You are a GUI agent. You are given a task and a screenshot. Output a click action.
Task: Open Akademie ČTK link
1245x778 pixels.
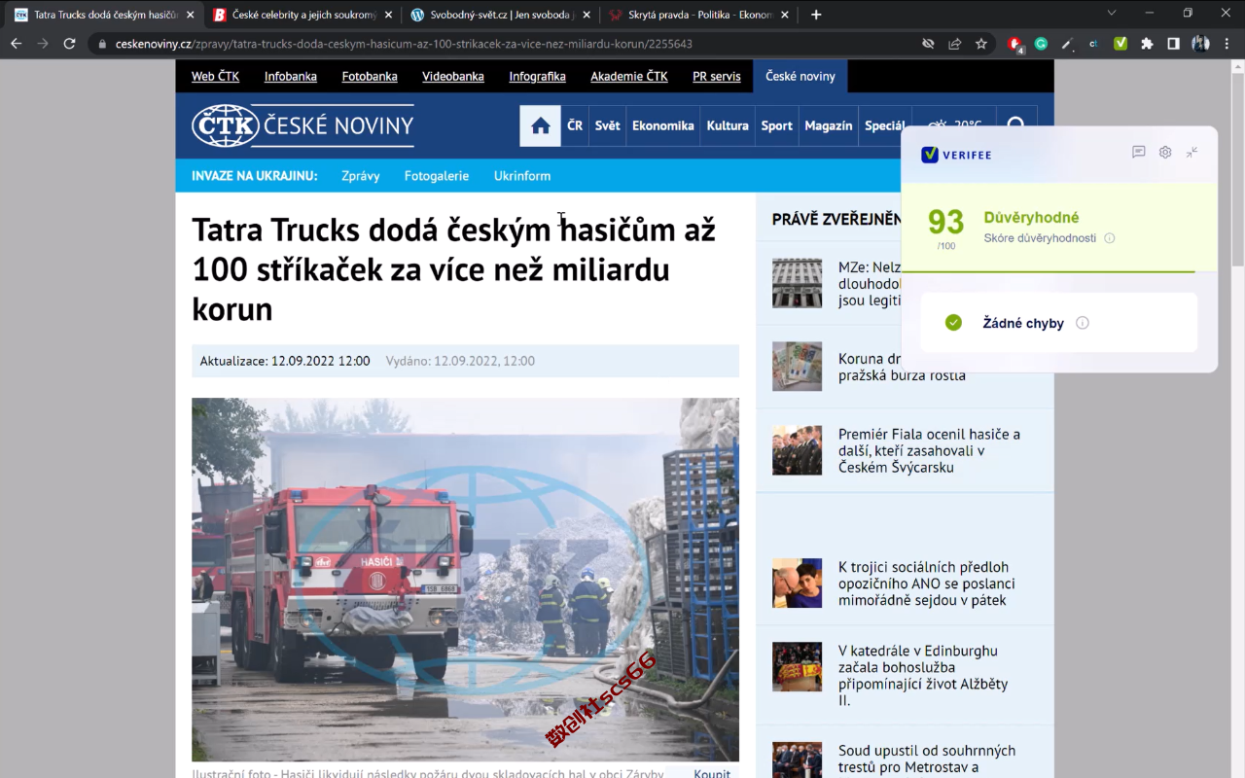click(x=629, y=76)
